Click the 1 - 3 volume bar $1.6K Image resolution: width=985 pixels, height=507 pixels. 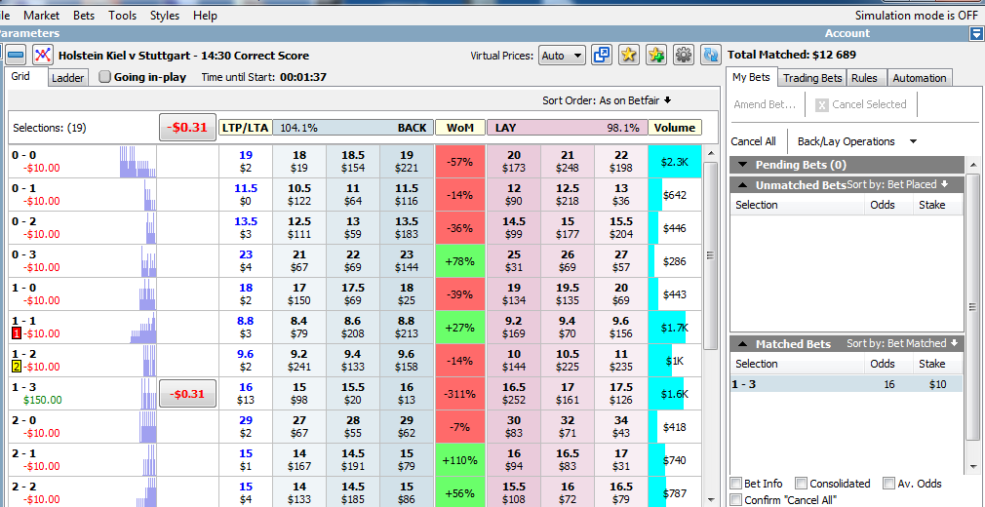(x=675, y=394)
